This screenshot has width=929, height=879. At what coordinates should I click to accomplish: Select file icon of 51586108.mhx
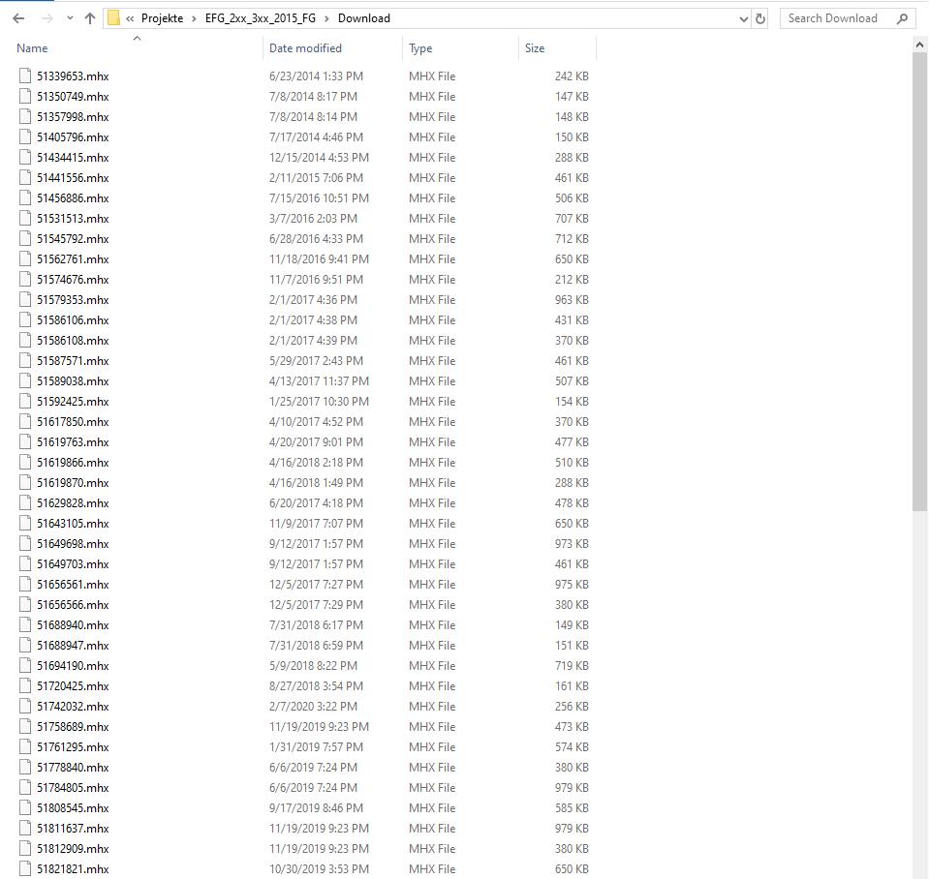(25, 340)
